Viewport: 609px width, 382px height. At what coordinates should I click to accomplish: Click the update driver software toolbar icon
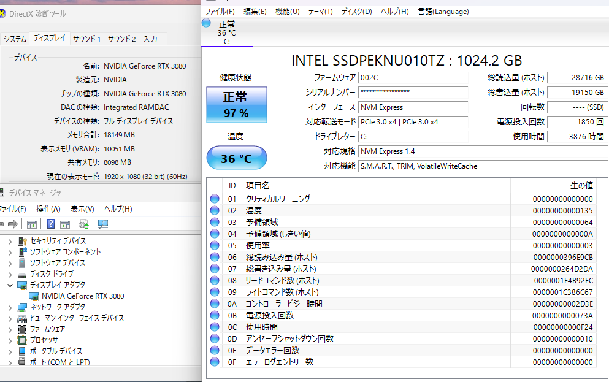(x=83, y=224)
